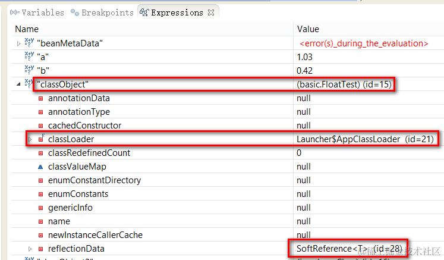Select the classLoader field row

tap(228, 139)
